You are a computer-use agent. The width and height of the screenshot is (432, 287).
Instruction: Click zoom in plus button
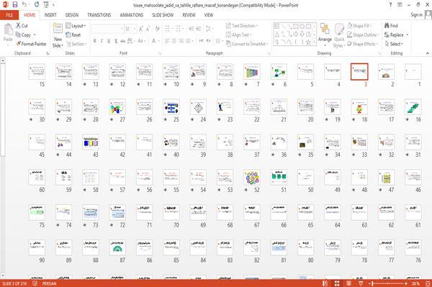[406, 283]
